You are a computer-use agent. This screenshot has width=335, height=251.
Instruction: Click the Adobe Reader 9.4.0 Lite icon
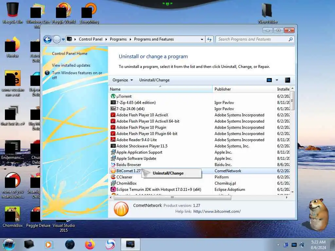pos(113,140)
